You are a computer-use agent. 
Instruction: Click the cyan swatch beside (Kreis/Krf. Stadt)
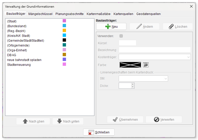[64, 35]
